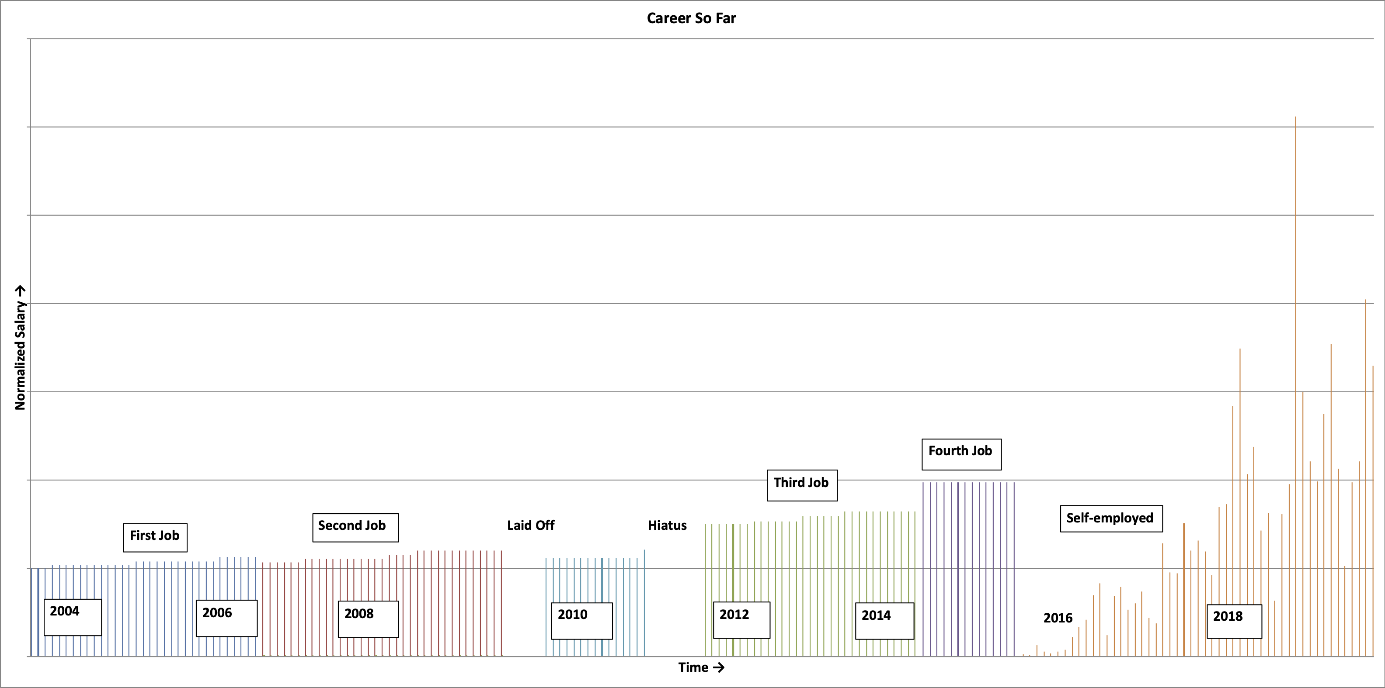Click the '2016' year label
1385x688 pixels.
(1058, 618)
